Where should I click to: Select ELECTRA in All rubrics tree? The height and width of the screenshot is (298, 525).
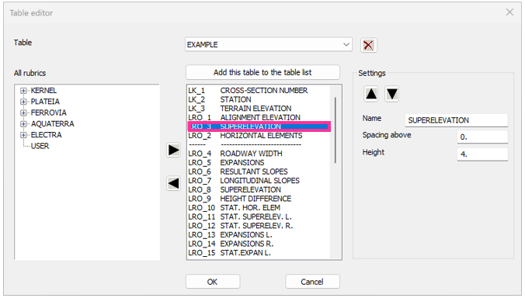click(46, 135)
